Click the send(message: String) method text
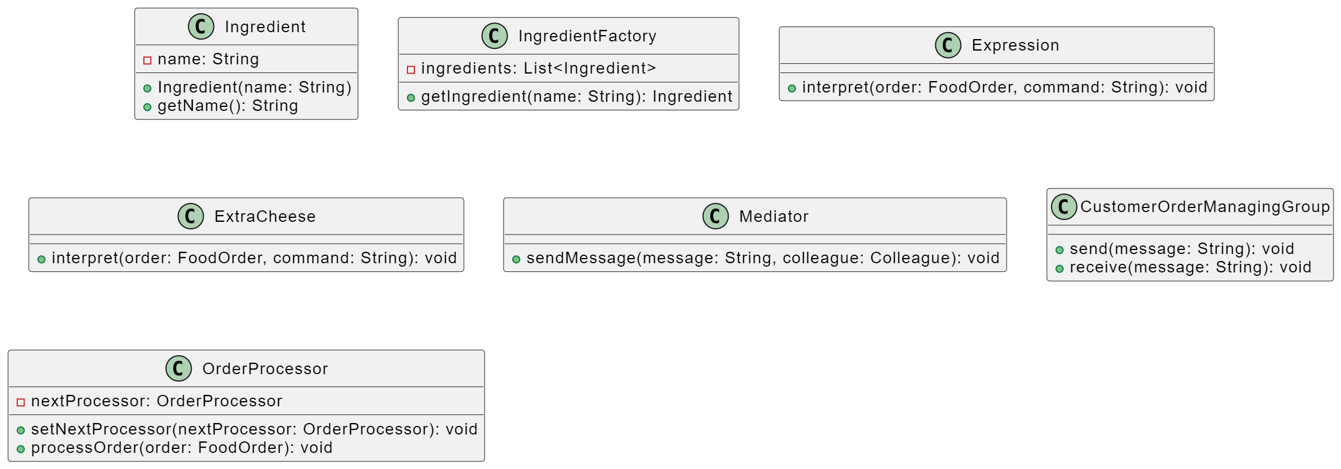Viewport: 1341px width, 469px height. coord(1182,249)
